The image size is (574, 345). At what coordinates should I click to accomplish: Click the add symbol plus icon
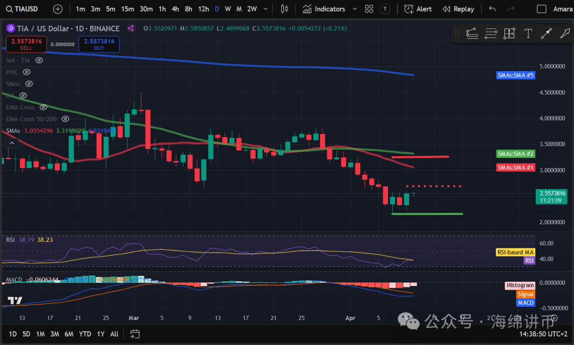coord(57,9)
